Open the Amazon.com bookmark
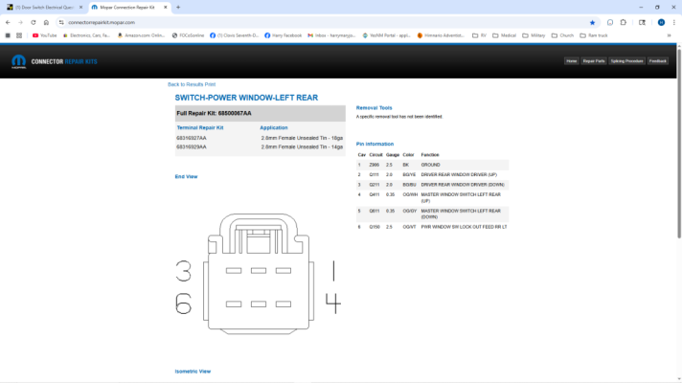The image size is (682, 383). [142, 35]
